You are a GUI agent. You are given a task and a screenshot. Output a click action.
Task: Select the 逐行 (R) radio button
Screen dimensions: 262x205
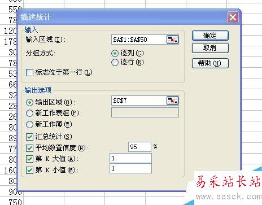pos(115,62)
